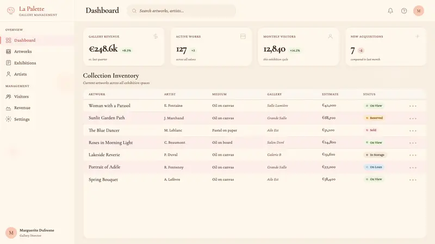
Task: Open the M profile avatar in header
Action: (x=419, y=11)
